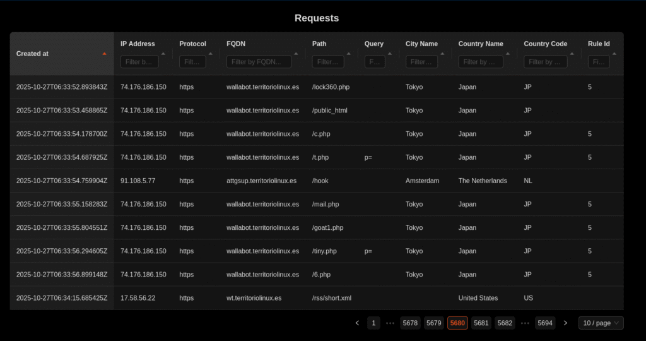
Task: Jump to last page 5694
Action: tap(545, 323)
